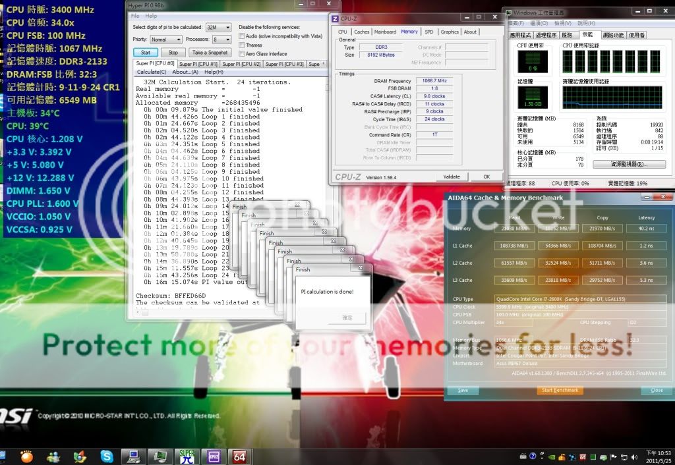Image resolution: width=675 pixels, height=465 pixels.
Task: Click Take a Snapshot button
Action: 210,53
